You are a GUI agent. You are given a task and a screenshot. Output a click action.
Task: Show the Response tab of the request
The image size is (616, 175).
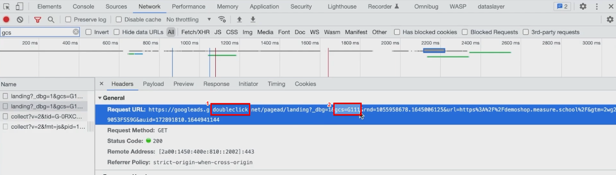(x=216, y=84)
